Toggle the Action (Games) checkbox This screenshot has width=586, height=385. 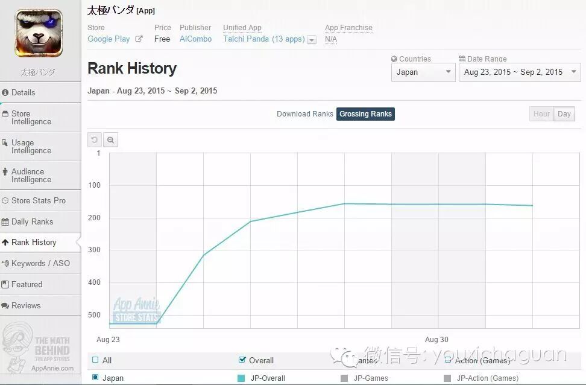[448, 360]
